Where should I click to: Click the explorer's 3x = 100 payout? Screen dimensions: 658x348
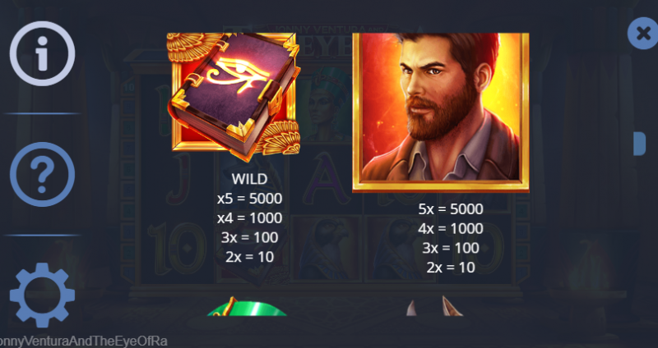coord(451,248)
